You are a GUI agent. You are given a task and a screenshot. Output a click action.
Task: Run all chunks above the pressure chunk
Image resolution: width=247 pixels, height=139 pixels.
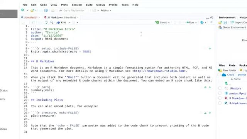tap(205, 113)
